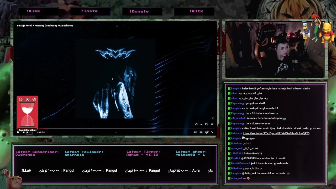Exit fullscreen in the video player
Screen dimensions: 336x189
(212, 132)
